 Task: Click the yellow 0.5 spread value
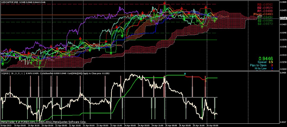click(x=271, y=62)
